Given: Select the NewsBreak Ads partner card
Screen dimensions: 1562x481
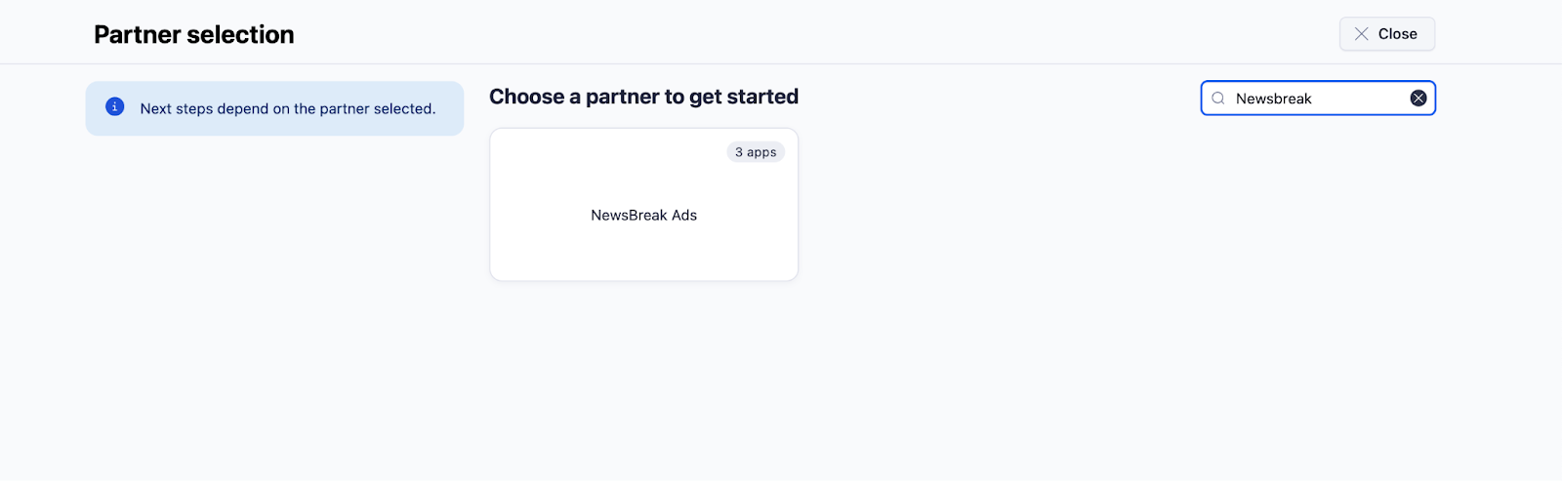Looking at the screenshot, I should 644,205.
